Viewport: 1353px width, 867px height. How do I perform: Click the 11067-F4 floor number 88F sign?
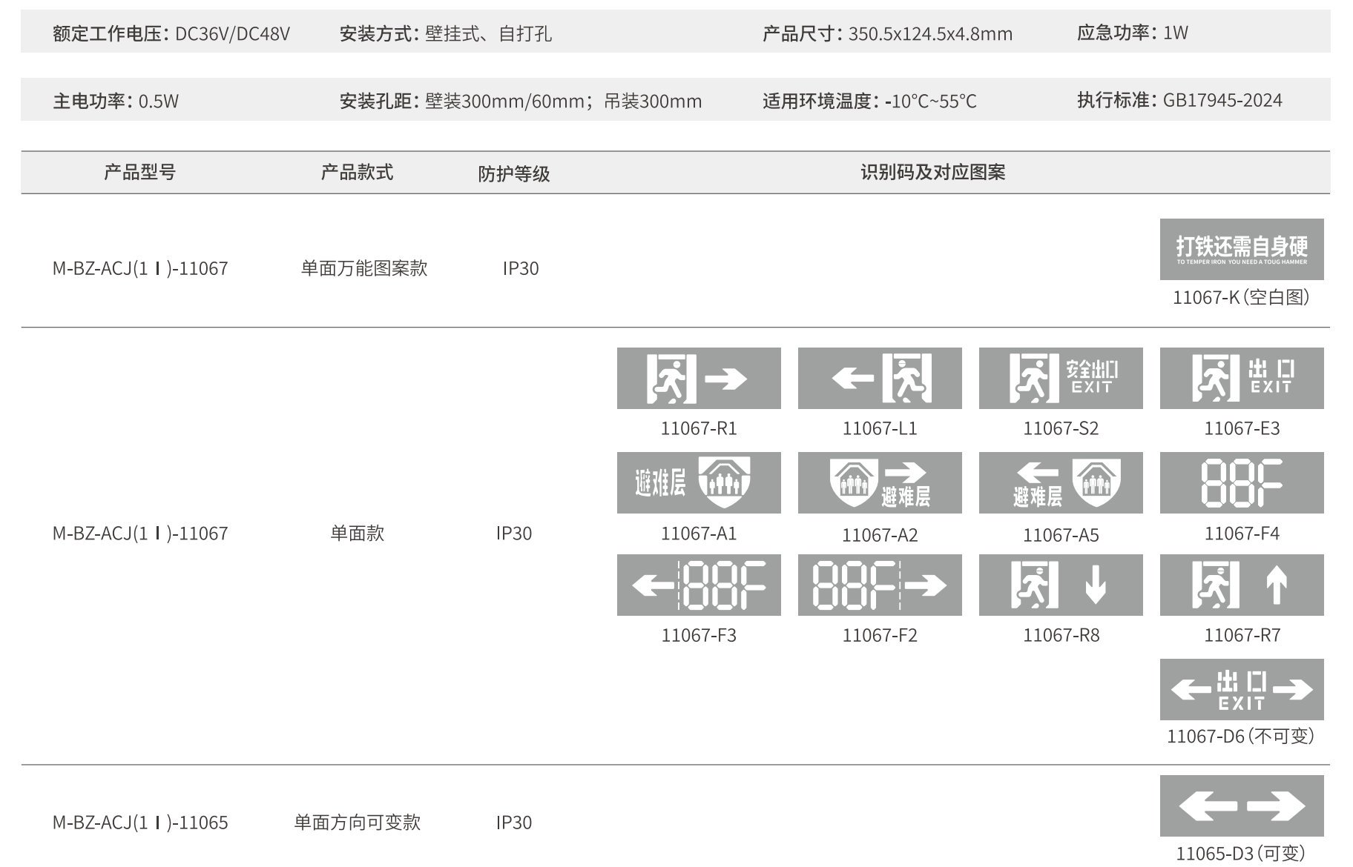point(1242,482)
